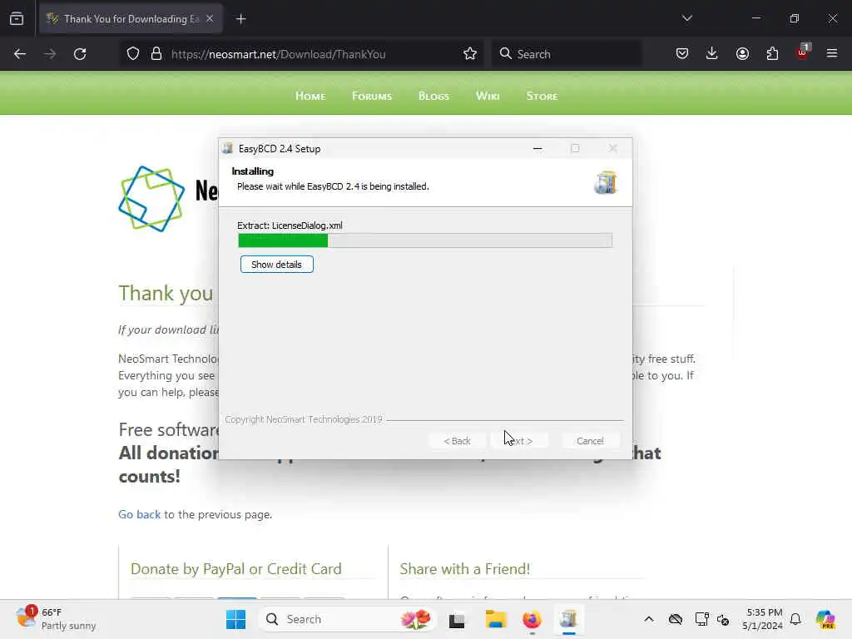Open the weather widget showing 66°F

coord(56,619)
